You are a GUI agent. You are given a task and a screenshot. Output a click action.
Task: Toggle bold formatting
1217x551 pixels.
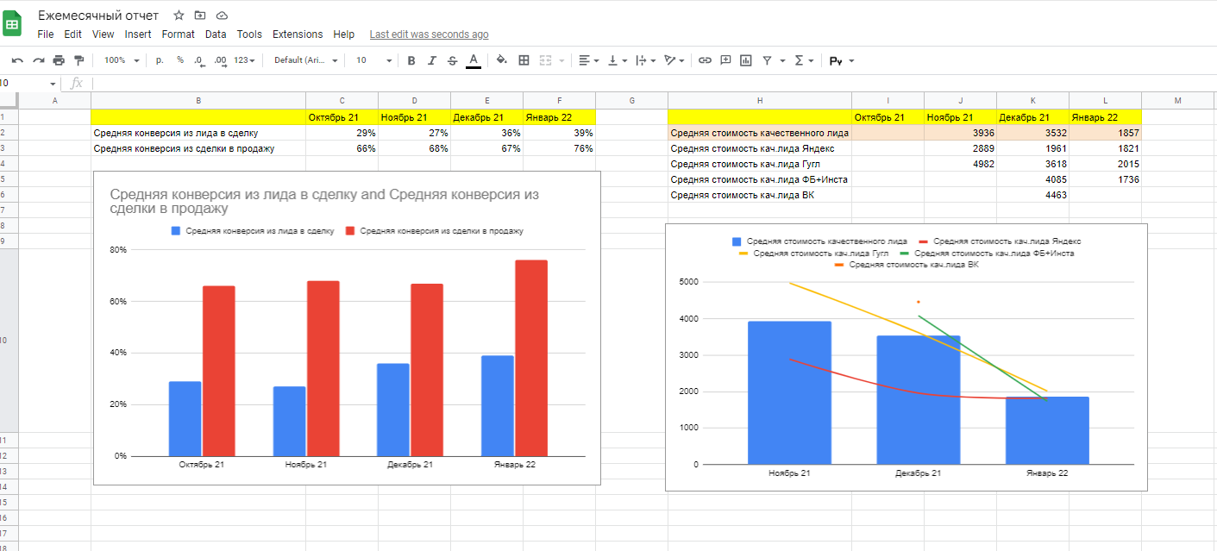tap(411, 60)
